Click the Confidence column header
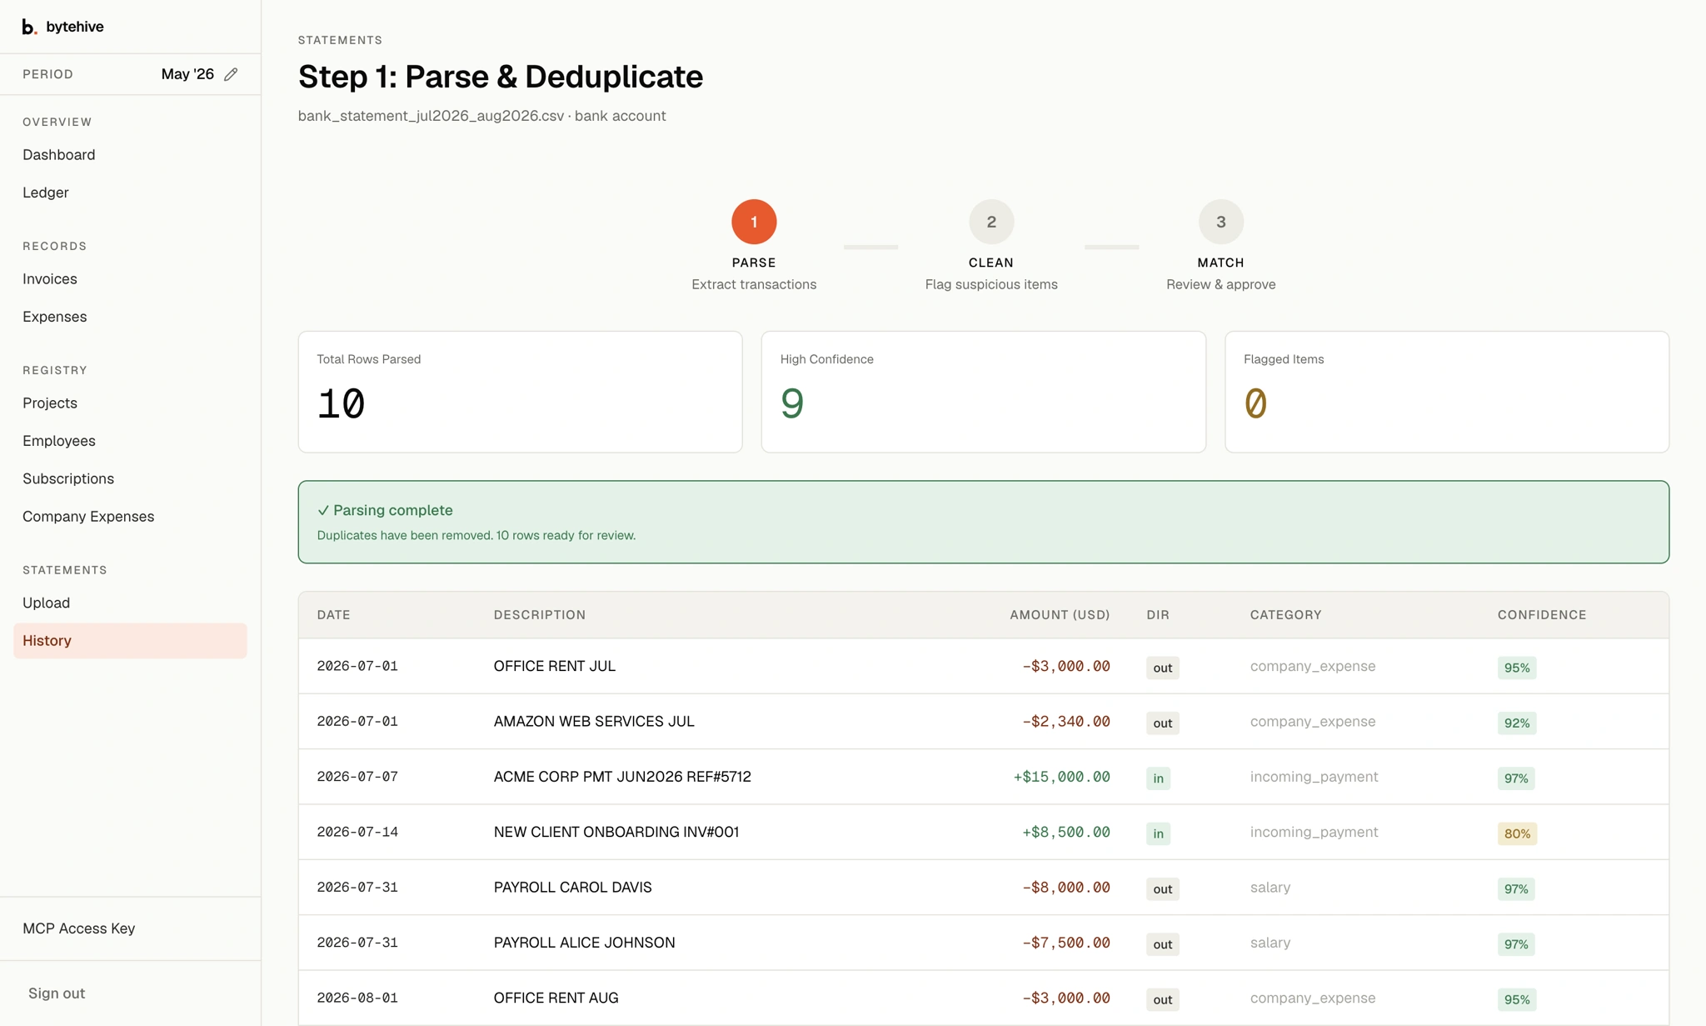This screenshot has height=1026, width=1706. [1542, 615]
